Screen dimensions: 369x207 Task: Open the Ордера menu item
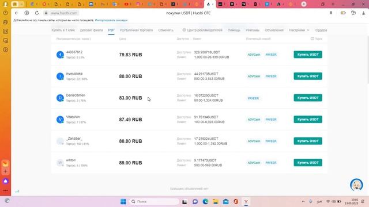[321, 30]
